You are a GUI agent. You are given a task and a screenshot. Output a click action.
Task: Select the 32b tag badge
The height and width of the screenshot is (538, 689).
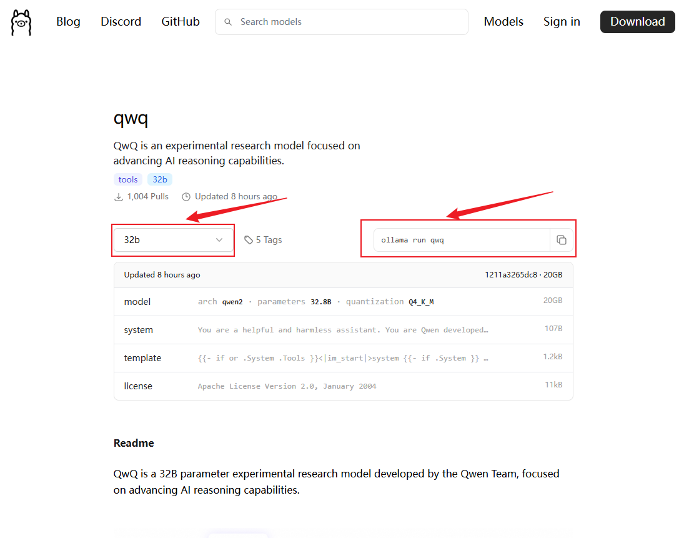click(x=160, y=179)
